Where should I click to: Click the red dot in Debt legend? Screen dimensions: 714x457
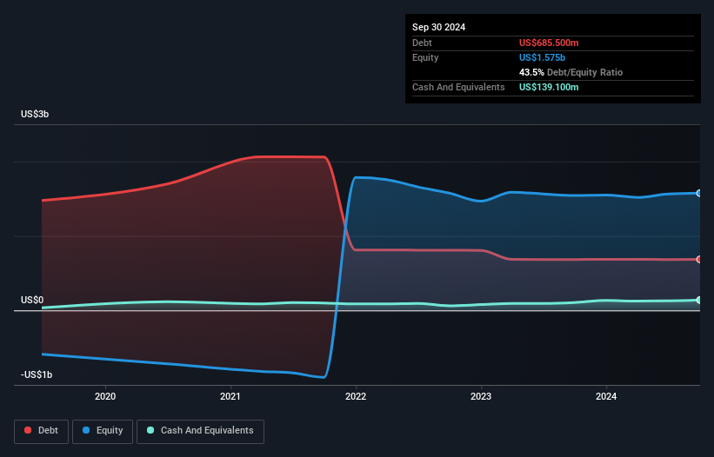coord(28,430)
